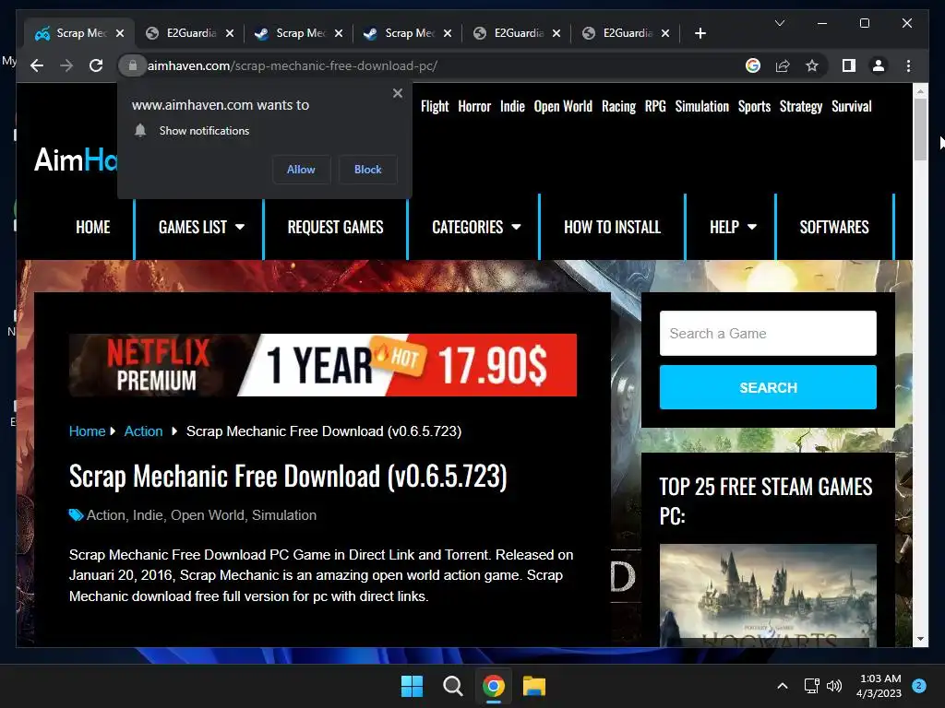Open the Horror category link
Image resolution: width=945 pixels, height=708 pixels.
tap(474, 107)
